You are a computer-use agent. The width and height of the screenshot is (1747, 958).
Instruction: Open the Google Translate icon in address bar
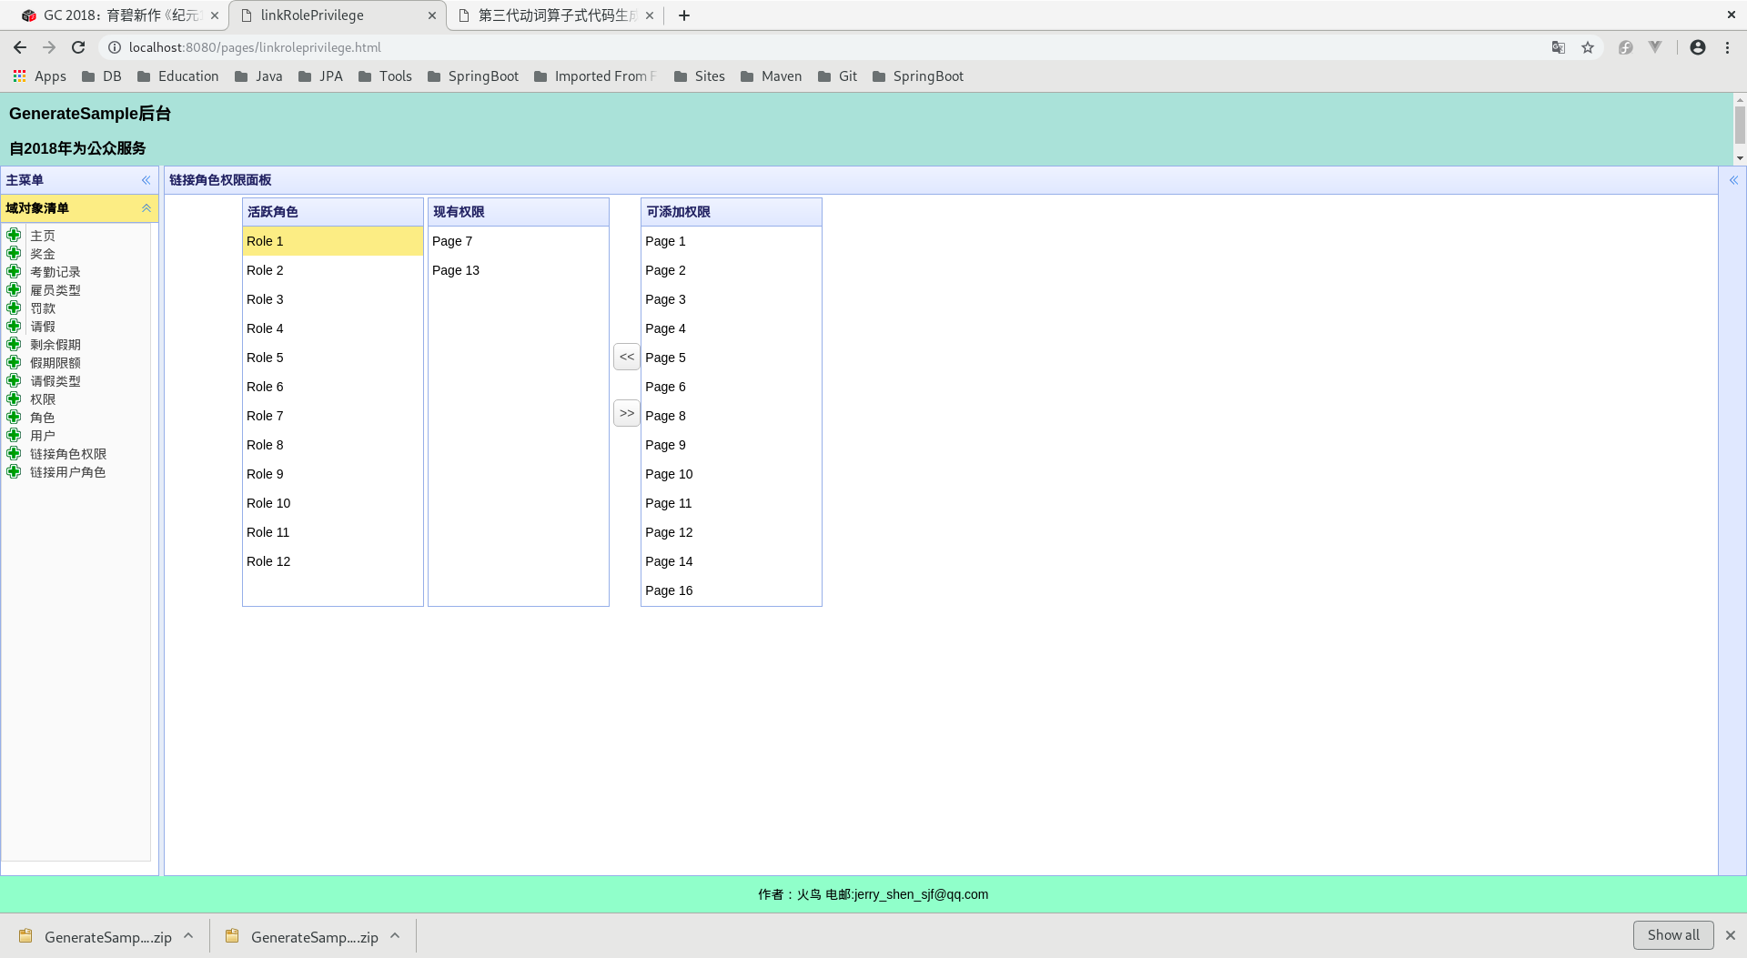click(1559, 47)
